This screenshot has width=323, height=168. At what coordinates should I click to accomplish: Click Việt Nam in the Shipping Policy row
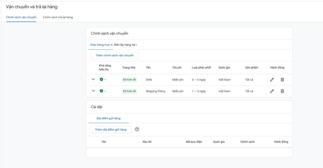tap(224, 91)
